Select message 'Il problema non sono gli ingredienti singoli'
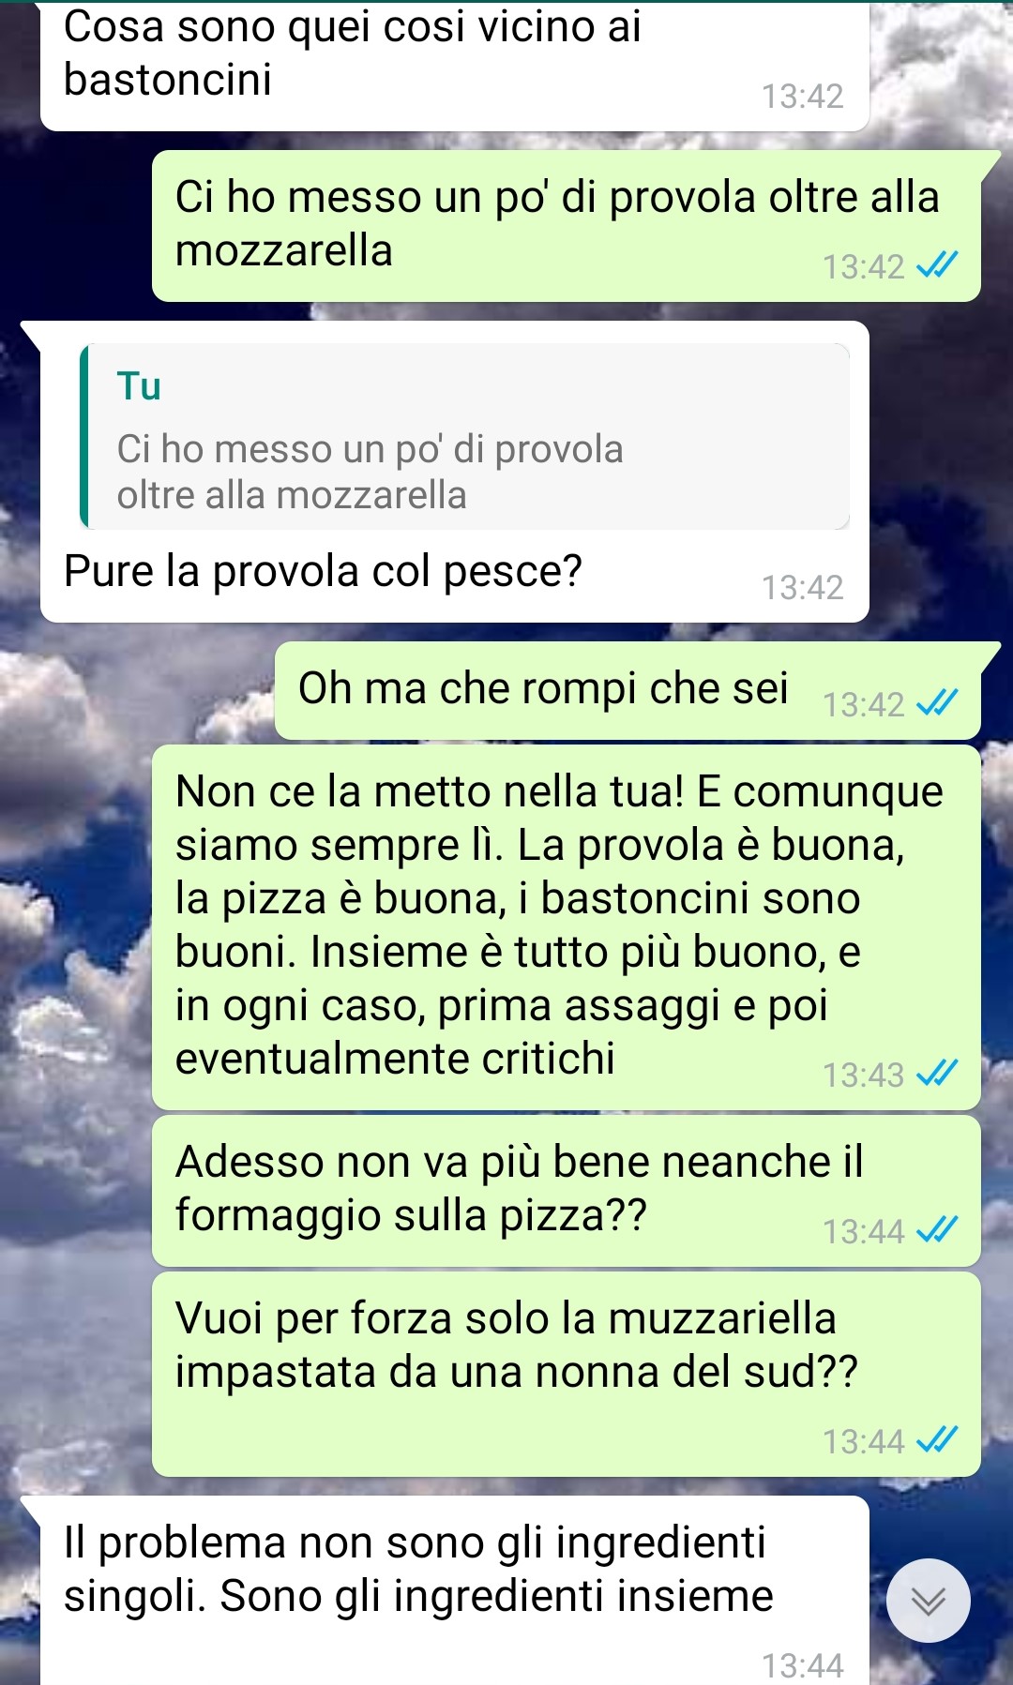Screen dimensions: 1013x1685 pyautogui.click(x=454, y=1590)
